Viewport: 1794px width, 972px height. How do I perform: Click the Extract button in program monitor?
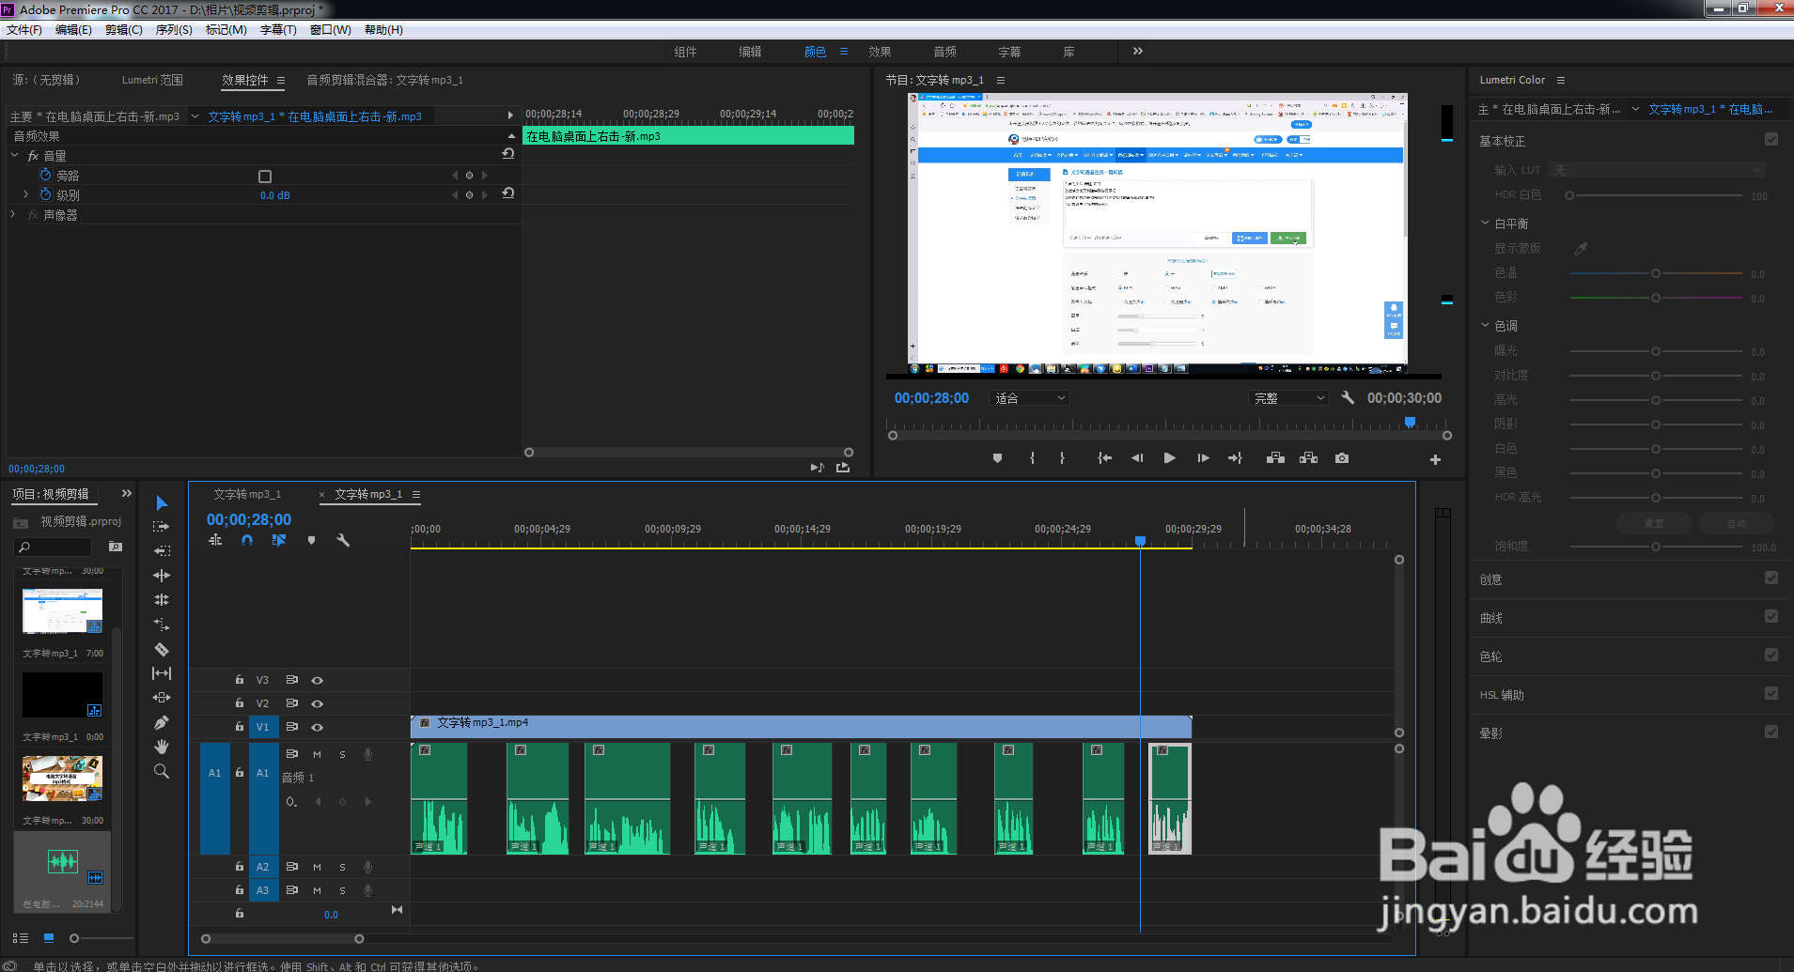point(1308,458)
